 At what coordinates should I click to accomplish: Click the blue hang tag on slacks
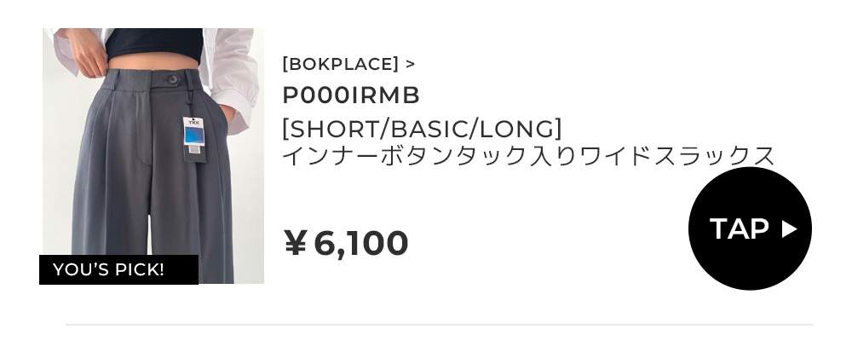coord(194,133)
